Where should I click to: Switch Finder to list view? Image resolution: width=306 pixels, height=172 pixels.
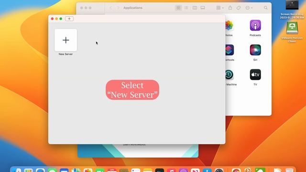(186, 8)
